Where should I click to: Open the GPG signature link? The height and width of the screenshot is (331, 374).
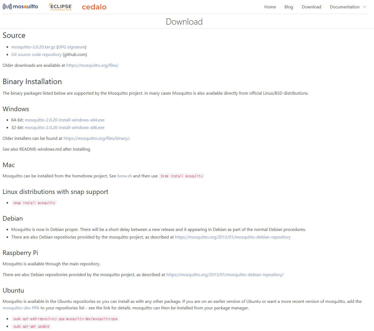click(x=71, y=47)
